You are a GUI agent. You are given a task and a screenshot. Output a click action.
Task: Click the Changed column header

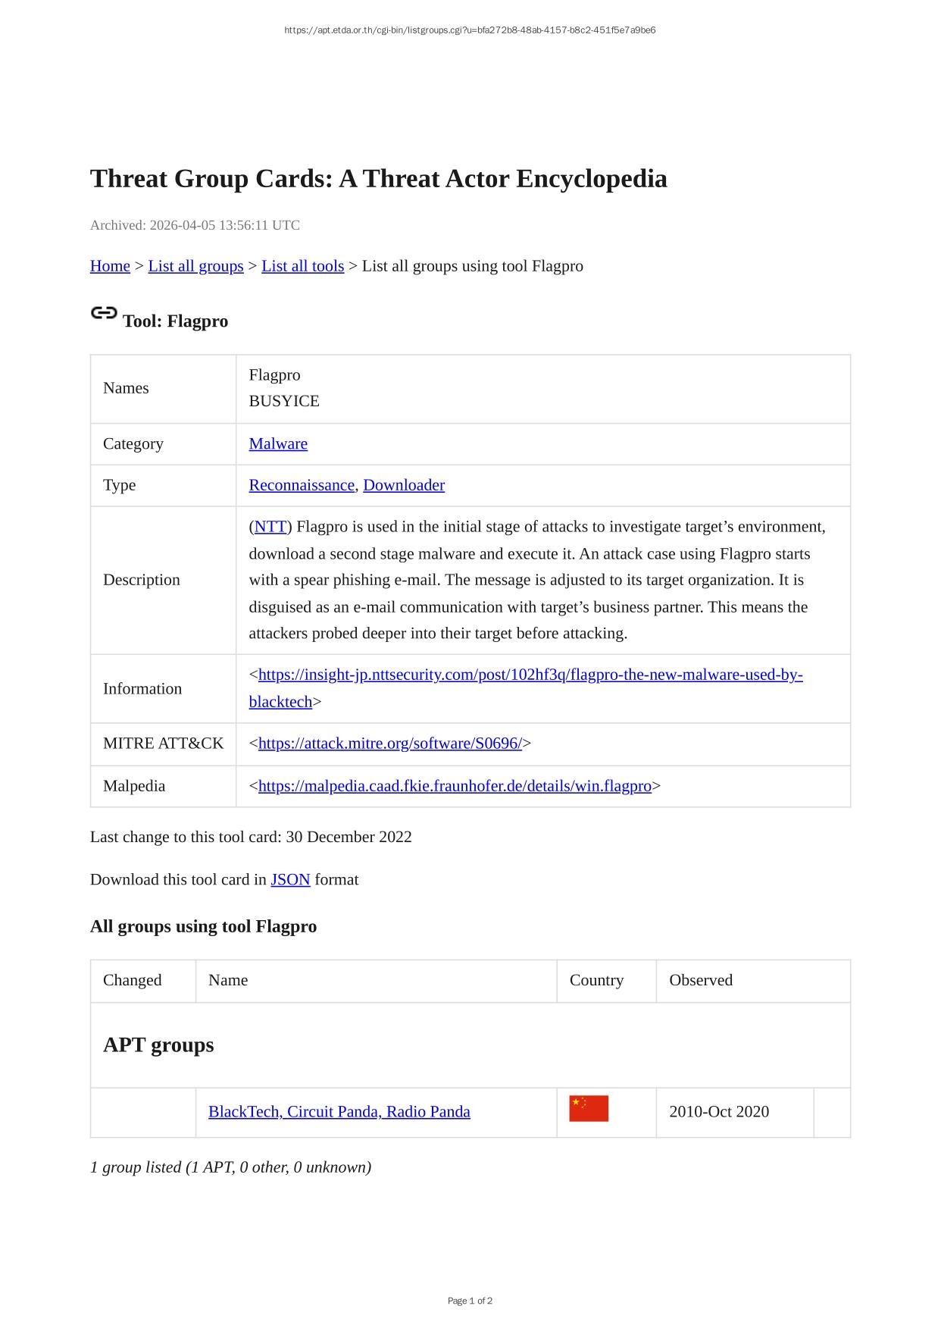click(x=133, y=980)
